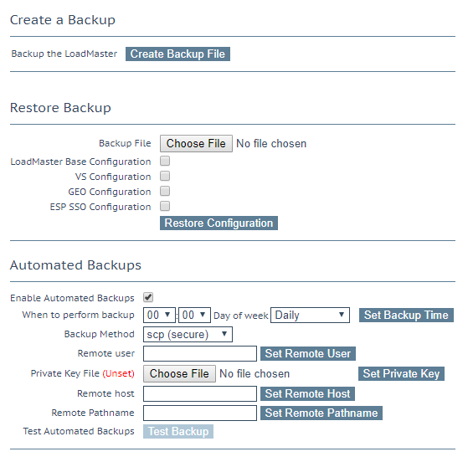Image resolution: width=468 pixels, height=462 pixels.
Task: Tick the VS Configuration checkbox
Action: point(165,176)
